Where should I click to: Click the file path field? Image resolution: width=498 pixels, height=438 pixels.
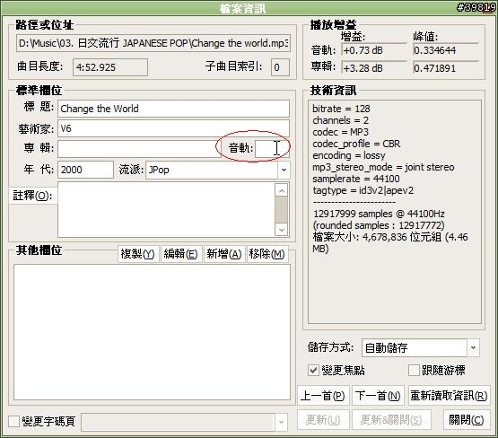pos(153,43)
